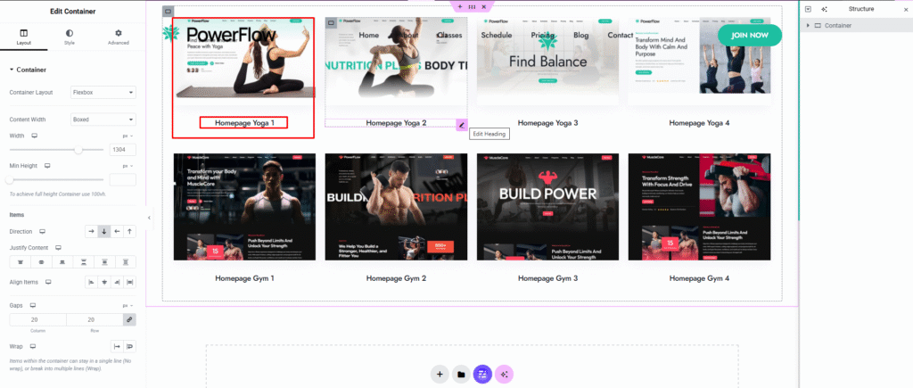Click the Edit Heading pencil icon
The height and width of the screenshot is (388, 913).
[462, 125]
